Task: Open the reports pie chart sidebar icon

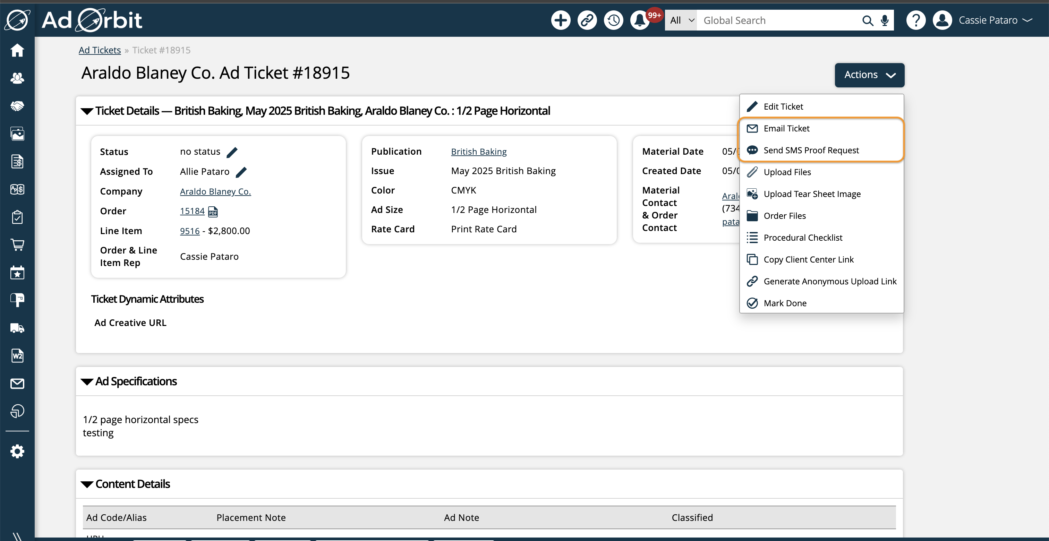Action: point(17,411)
